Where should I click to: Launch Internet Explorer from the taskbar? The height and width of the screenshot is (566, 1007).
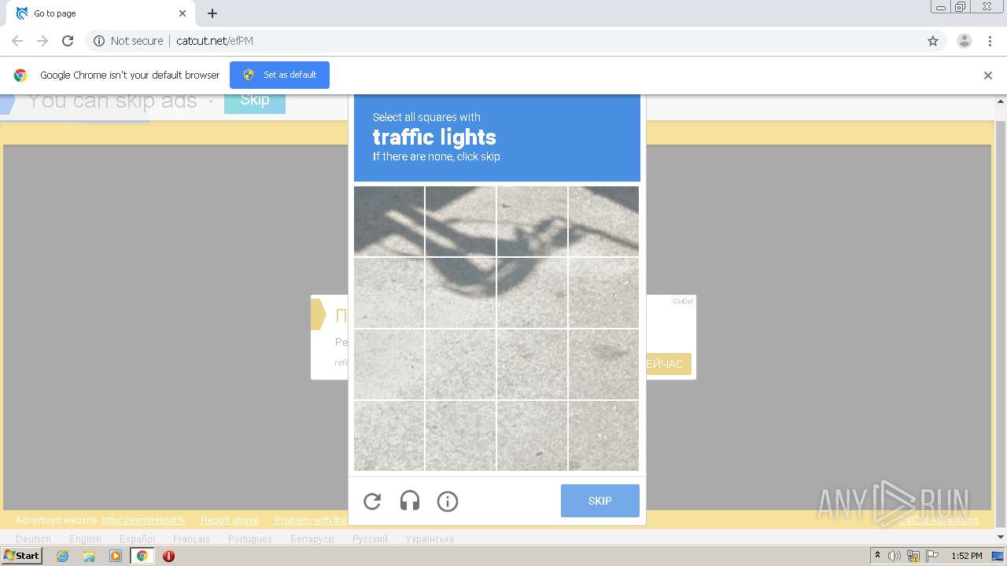pos(62,556)
